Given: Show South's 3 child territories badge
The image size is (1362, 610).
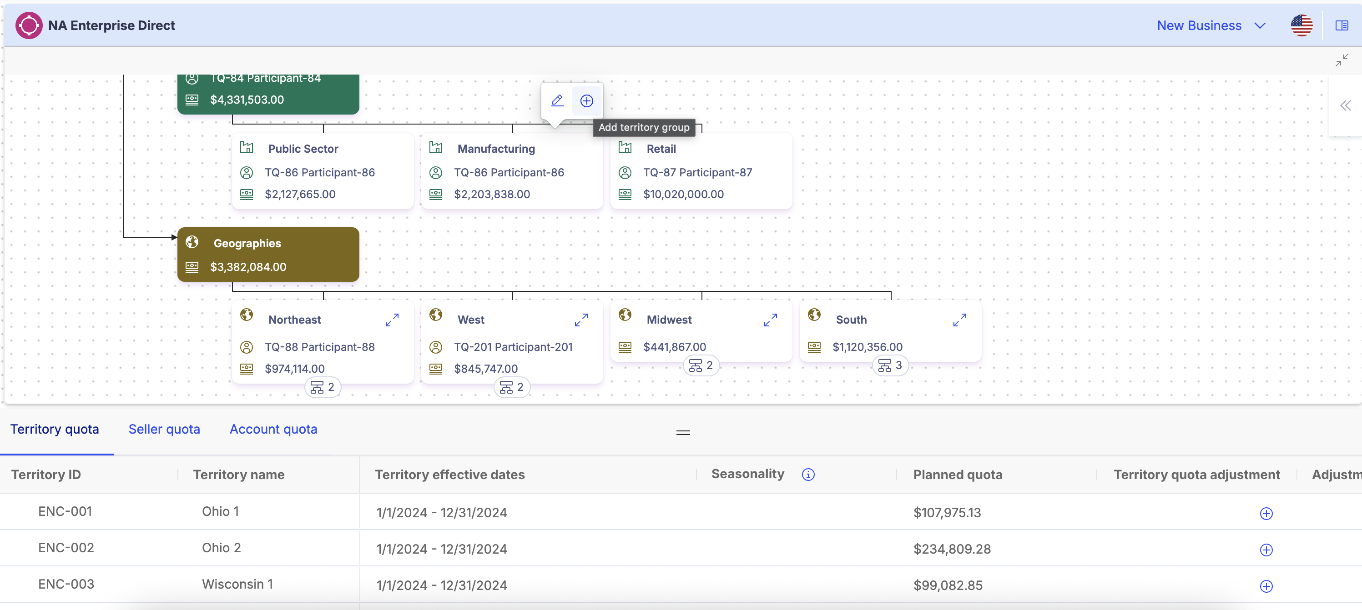Looking at the screenshot, I should 890,365.
